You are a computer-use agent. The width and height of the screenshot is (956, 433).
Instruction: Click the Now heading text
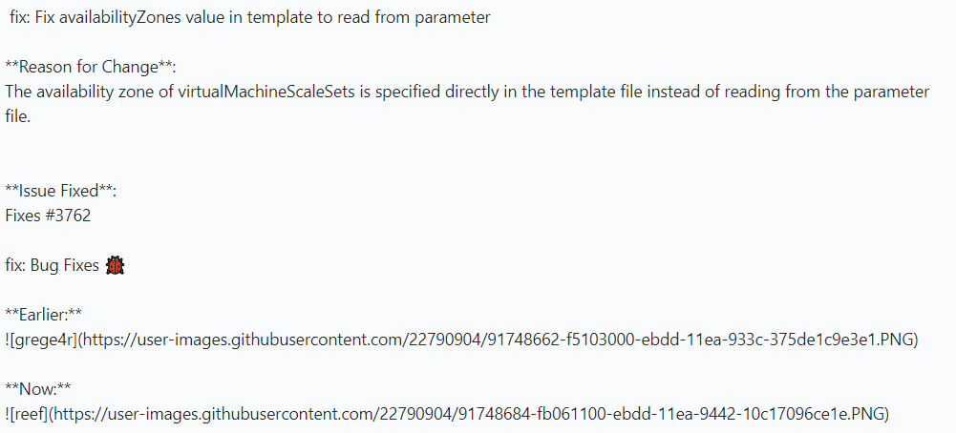point(38,389)
